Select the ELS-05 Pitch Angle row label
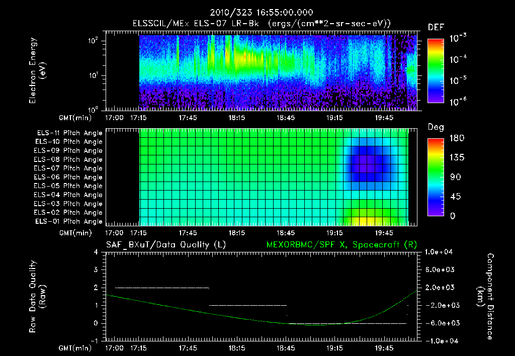The image size is (515, 356). point(68,186)
